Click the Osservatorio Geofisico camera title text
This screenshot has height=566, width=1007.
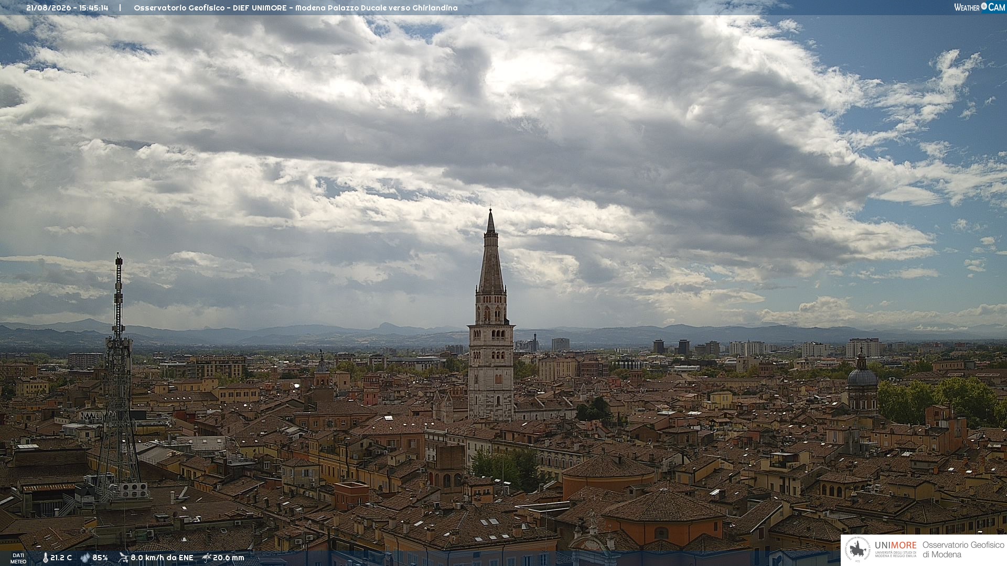pos(295,8)
